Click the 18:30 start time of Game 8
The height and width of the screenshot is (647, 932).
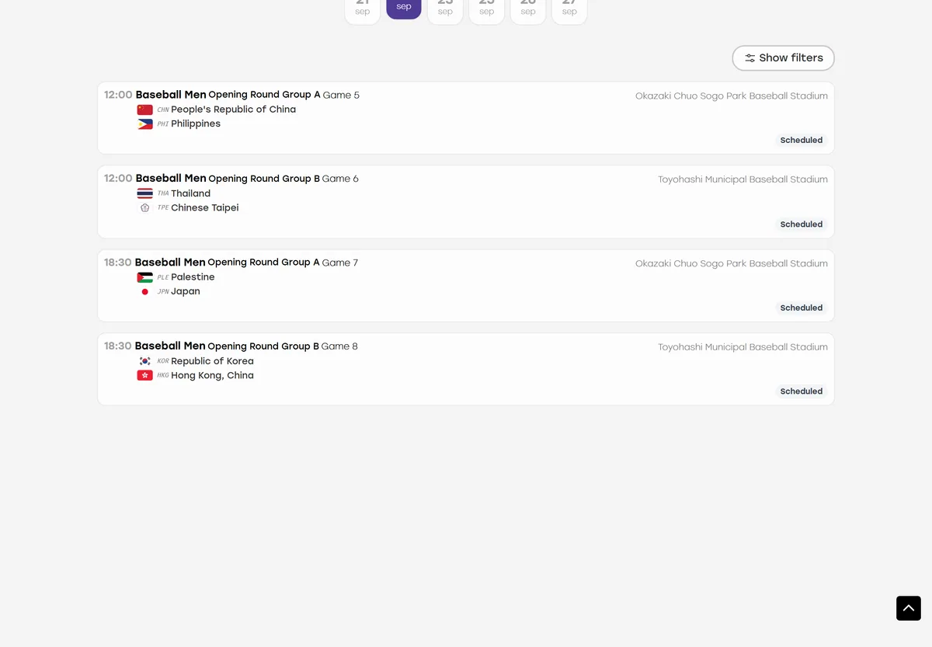tap(118, 346)
